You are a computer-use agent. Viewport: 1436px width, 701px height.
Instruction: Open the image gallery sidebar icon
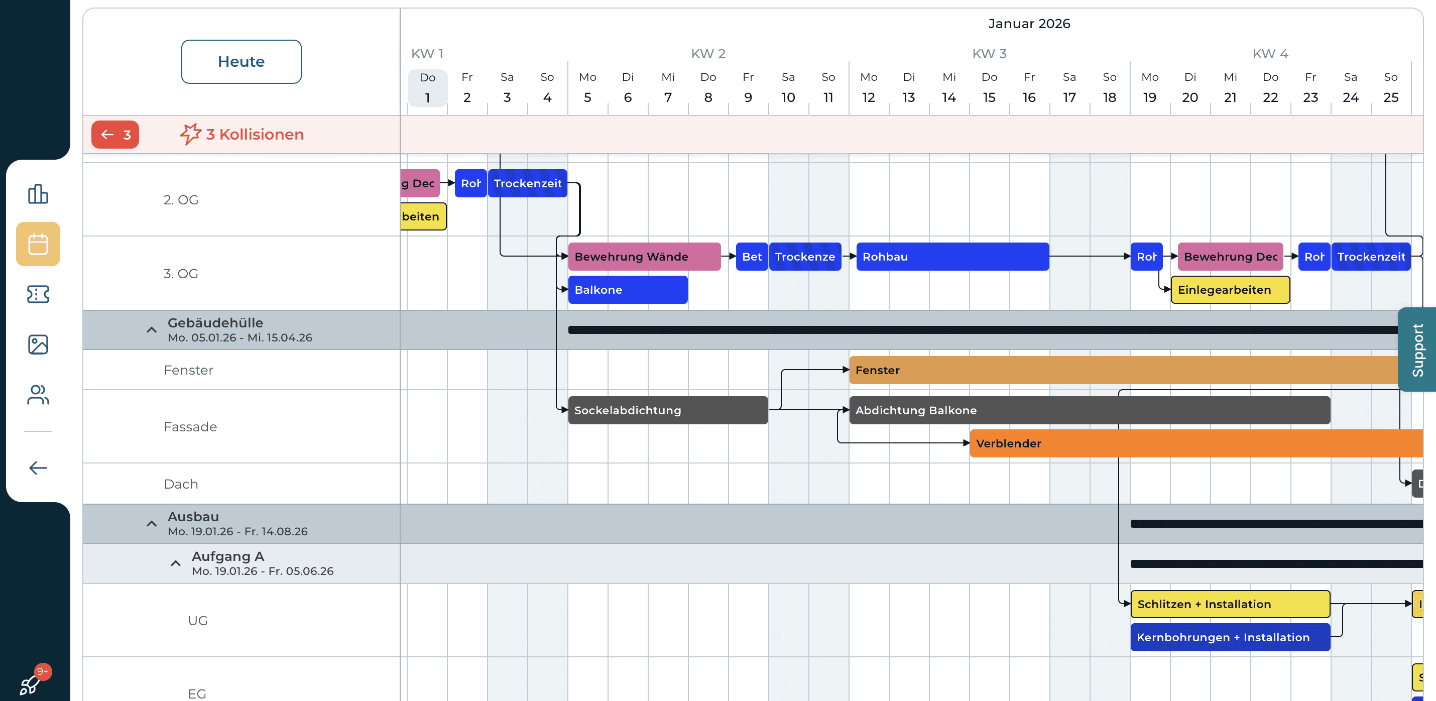(x=38, y=344)
